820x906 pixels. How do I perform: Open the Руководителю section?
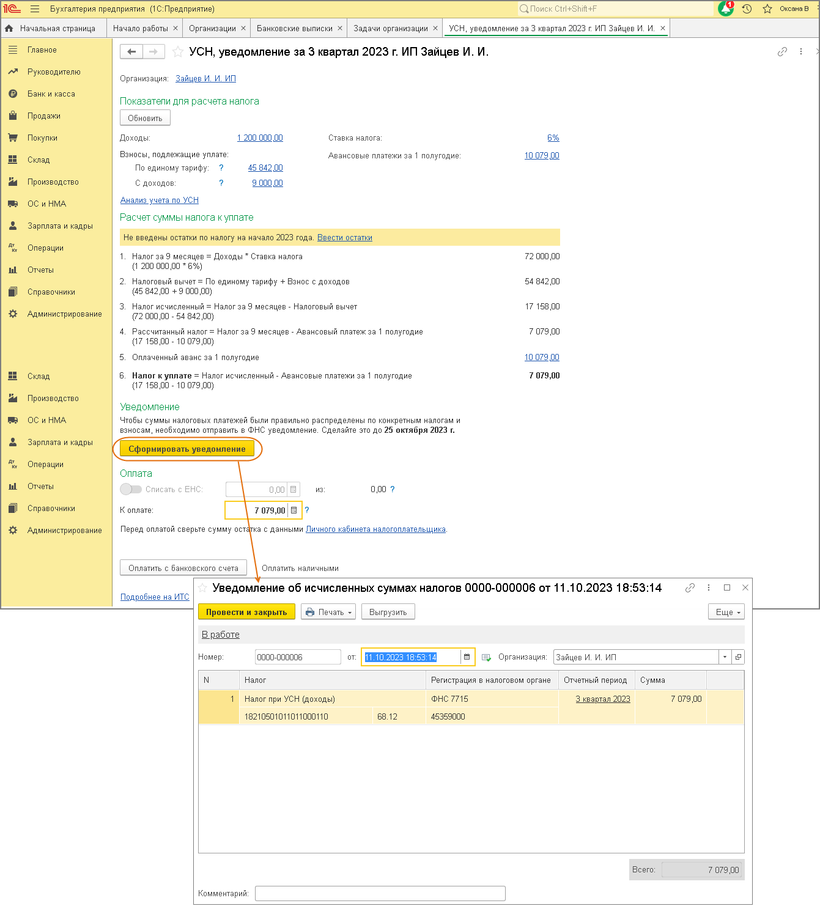(x=54, y=72)
